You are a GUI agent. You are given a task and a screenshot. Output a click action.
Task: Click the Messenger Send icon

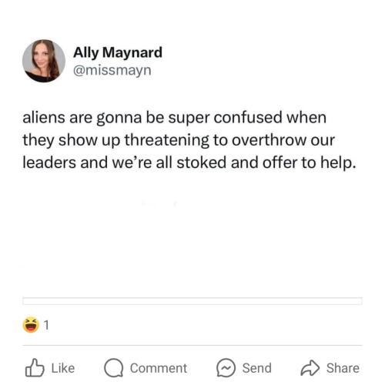[226, 368]
